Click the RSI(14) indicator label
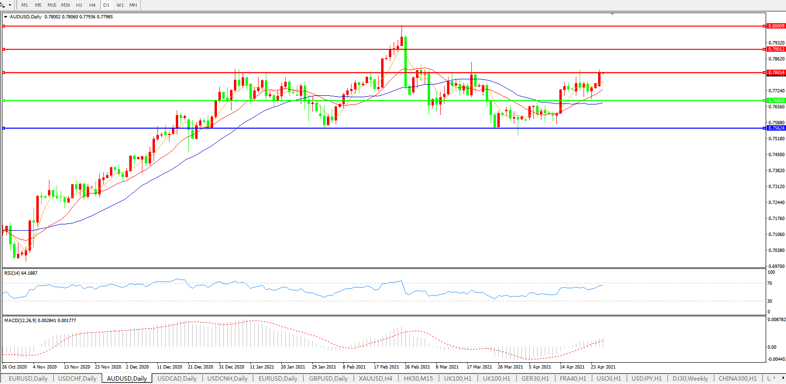 21,273
